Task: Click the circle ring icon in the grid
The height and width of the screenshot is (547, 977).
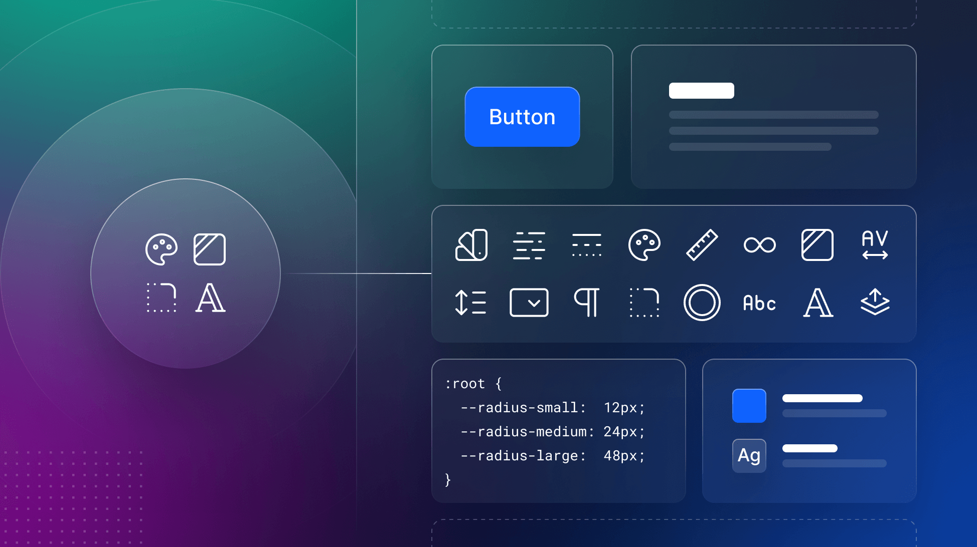Action: (702, 303)
